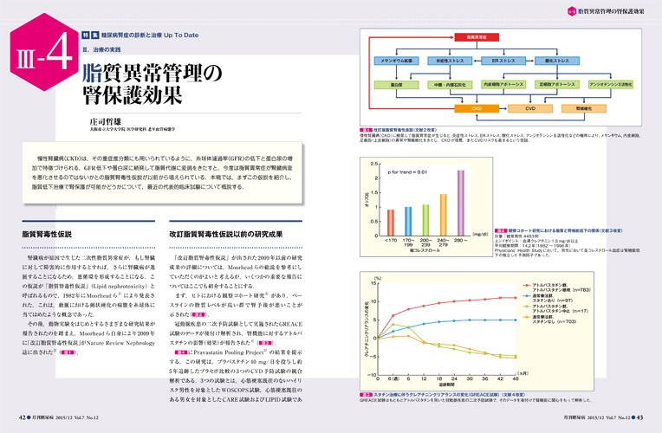
Task: Click the author name 庄司哲雄
Action: click(x=105, y=121)
